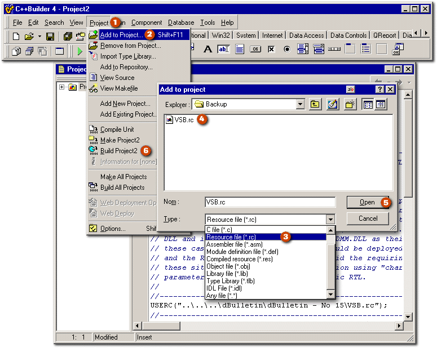Select the ListBox component icon
This screenshot has width=437, height=348.
303,50
